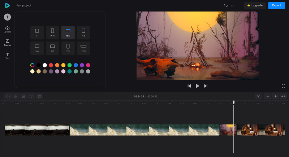Click the video preview canvas
The width and height of the screenshot is (289, 157).
[197, 45]
